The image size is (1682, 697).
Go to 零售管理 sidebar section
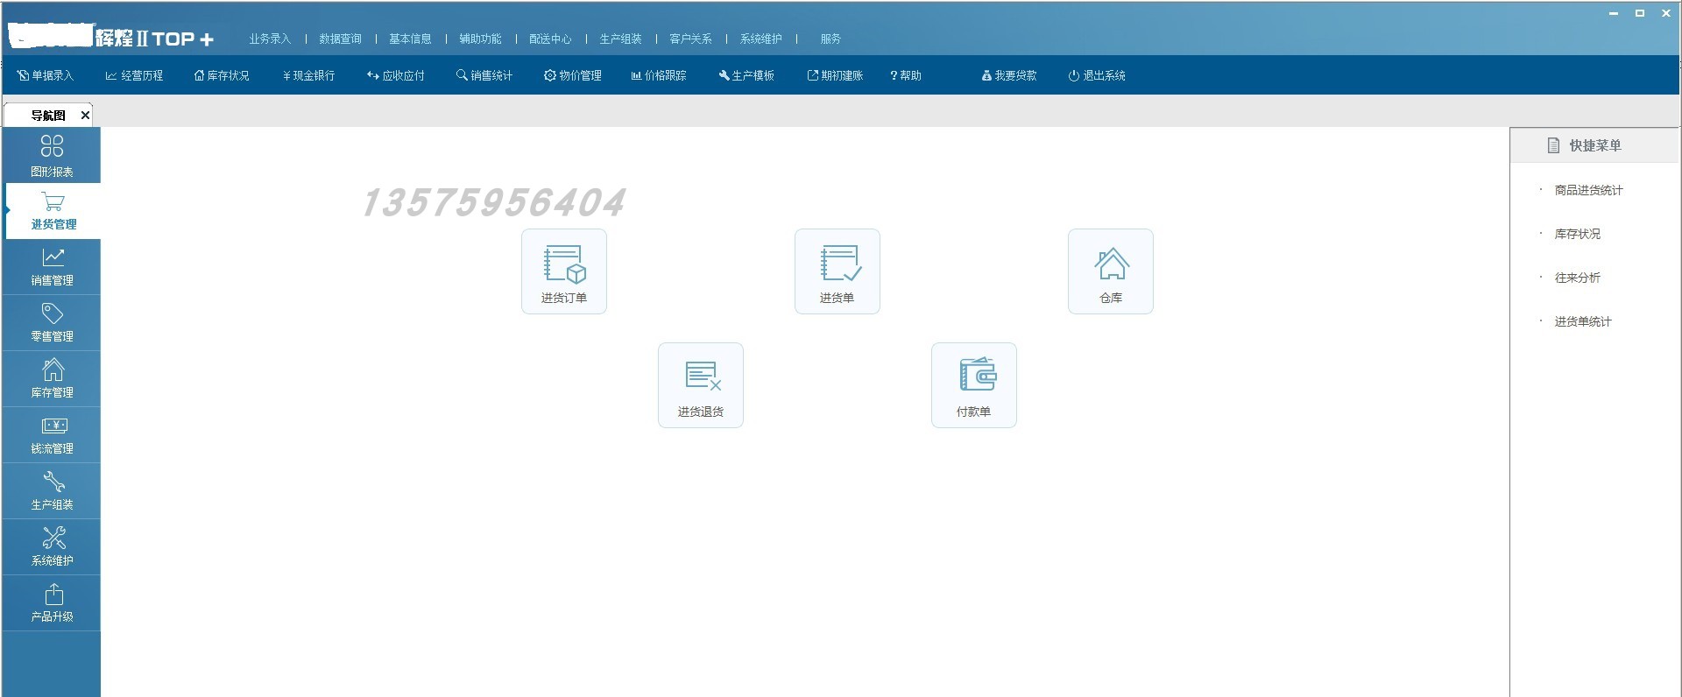point(52,323)
